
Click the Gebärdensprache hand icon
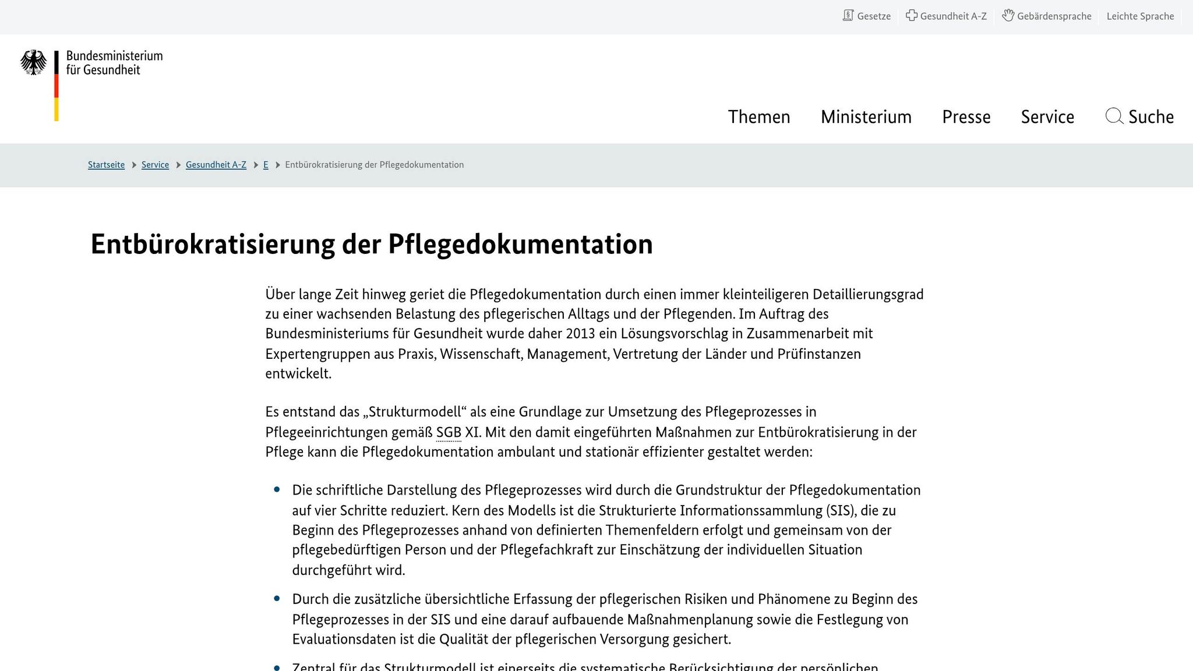1008,16
